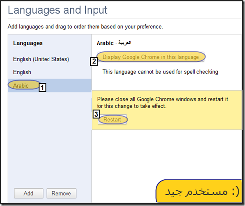
Task: Click the 'Add languages and drag' instruction text
Action: (x=86, y=27)
